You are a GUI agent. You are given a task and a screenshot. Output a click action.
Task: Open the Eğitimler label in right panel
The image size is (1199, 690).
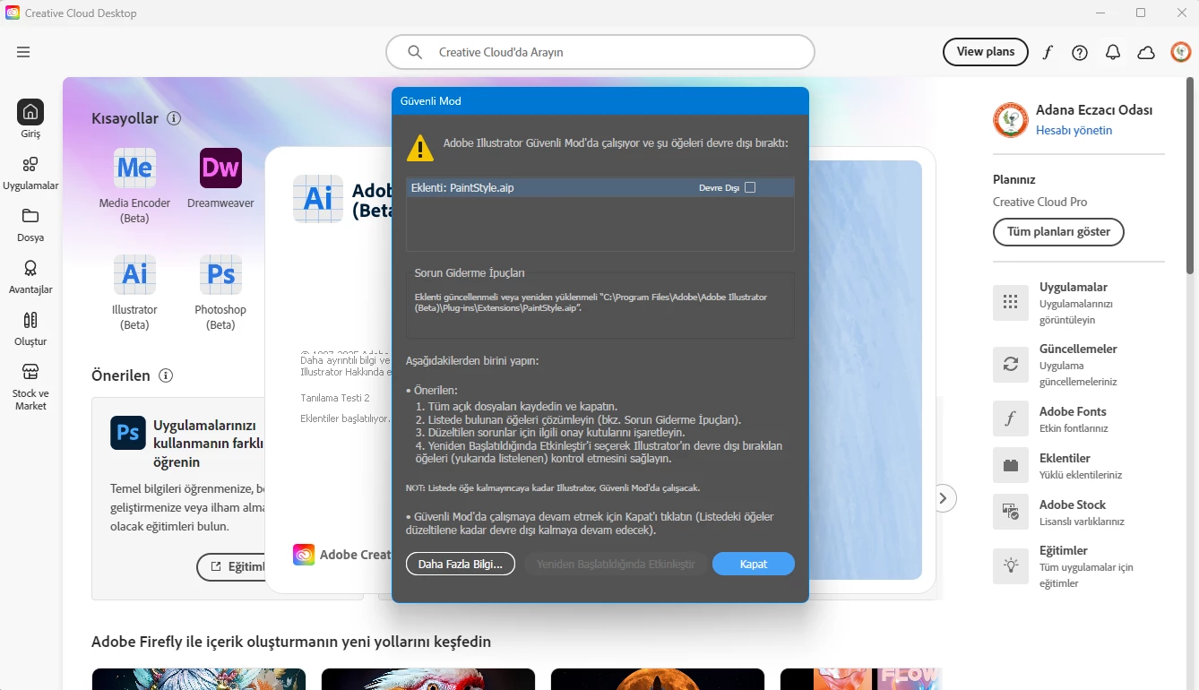[x=1064, y=550]
